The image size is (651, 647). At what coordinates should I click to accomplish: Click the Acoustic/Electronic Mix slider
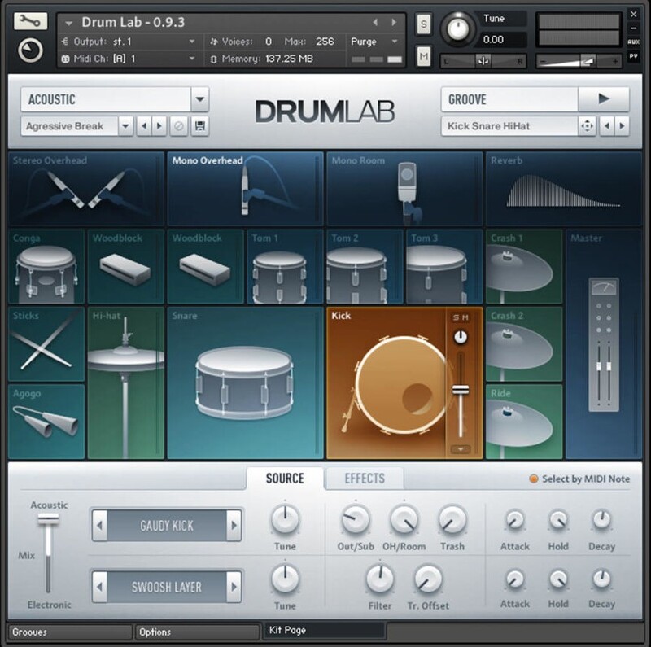[48, 518]
